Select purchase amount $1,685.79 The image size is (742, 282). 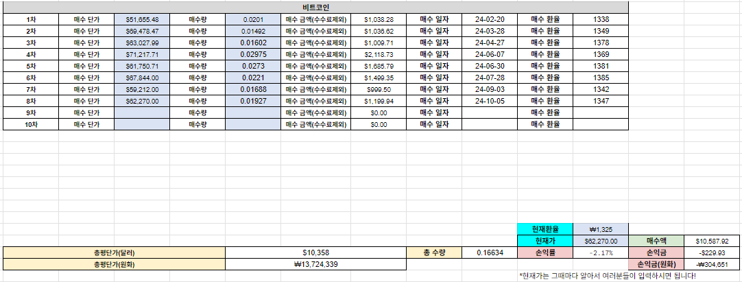click(x=379, y=67)
